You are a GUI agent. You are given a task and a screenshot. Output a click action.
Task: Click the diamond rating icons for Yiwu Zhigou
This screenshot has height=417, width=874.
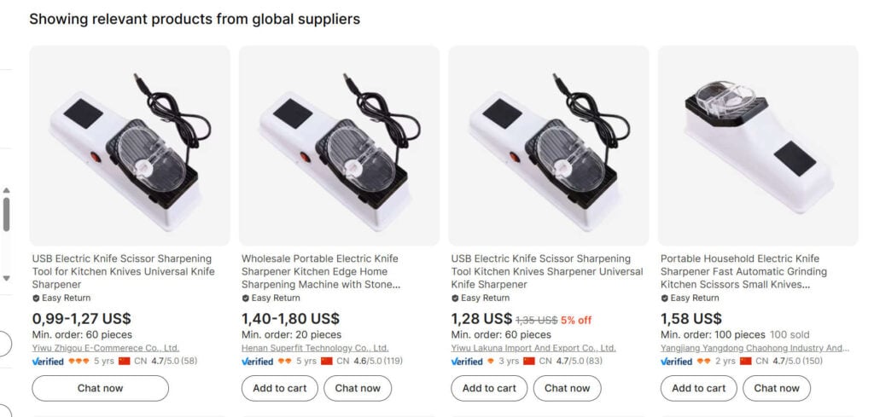coord(79,362)
